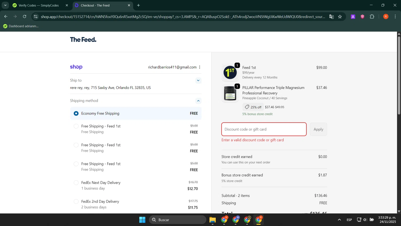Click the third Chrome taskbar icon
Viewport: 401px width, 226px height.
pos(247,220)
